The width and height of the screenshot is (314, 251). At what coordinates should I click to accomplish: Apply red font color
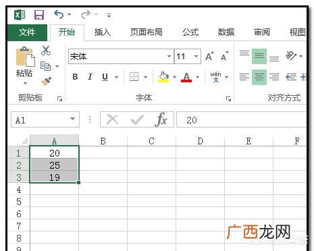point(186,77)
